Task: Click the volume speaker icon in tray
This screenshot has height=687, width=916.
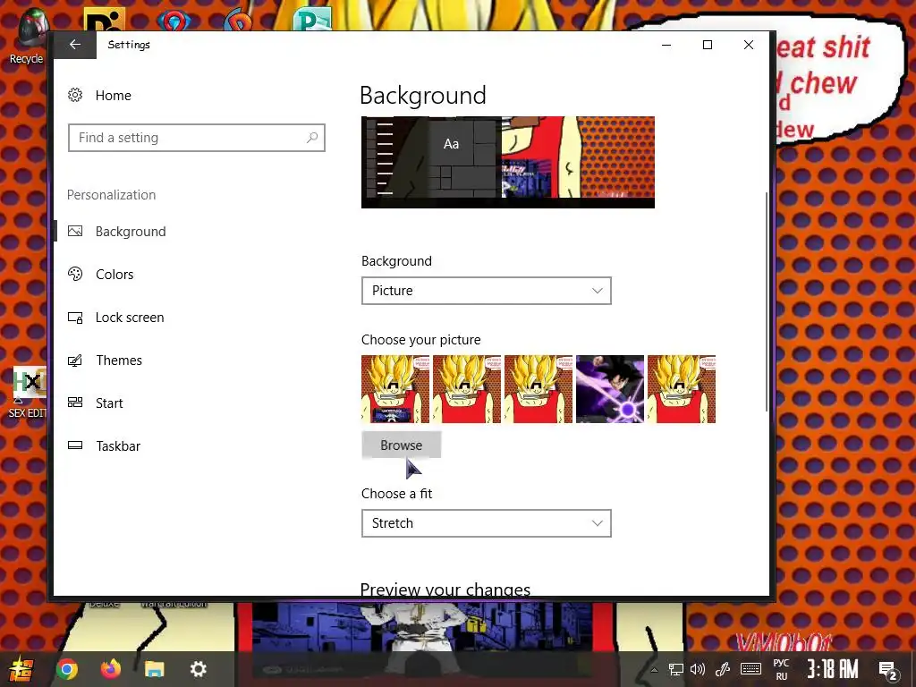Action: tap(698, 669)
